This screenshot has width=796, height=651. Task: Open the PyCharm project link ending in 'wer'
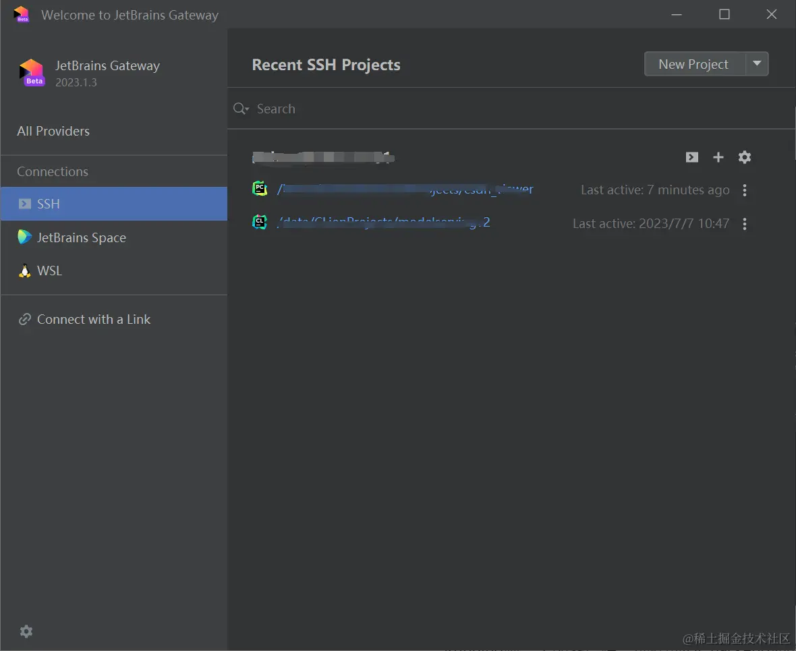click(x=405, y=190)
